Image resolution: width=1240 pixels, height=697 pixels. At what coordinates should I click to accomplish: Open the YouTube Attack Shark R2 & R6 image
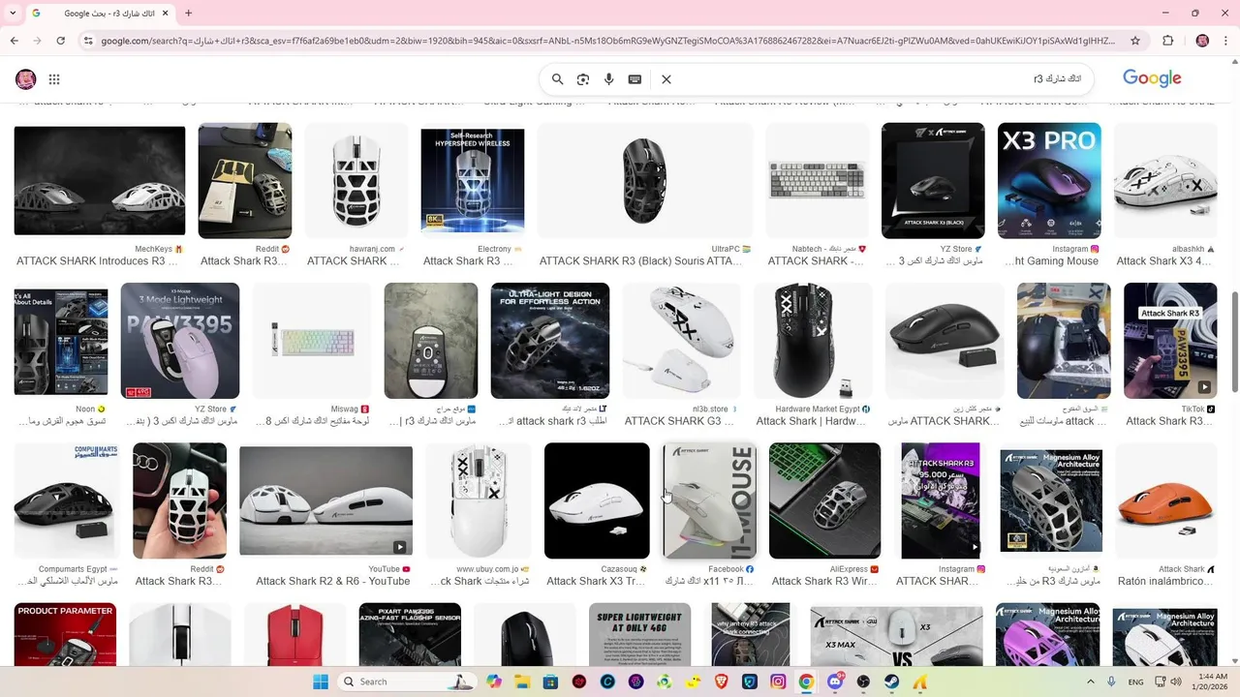(x=325, y=500)
